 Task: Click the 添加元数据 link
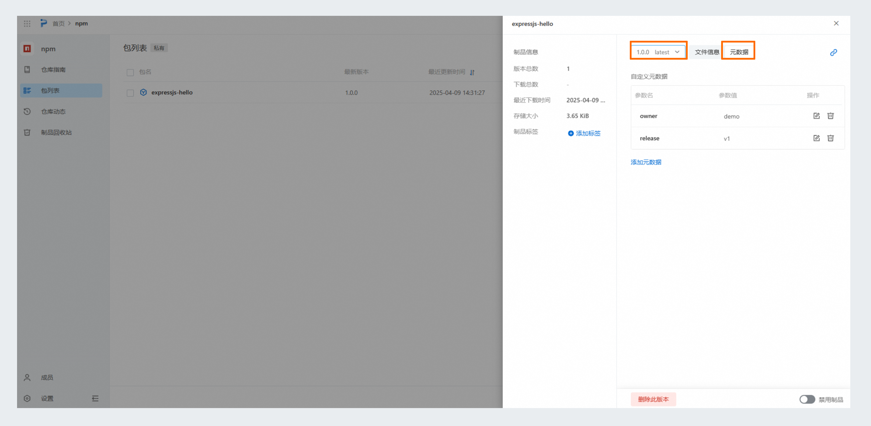(x=646, y=162)
